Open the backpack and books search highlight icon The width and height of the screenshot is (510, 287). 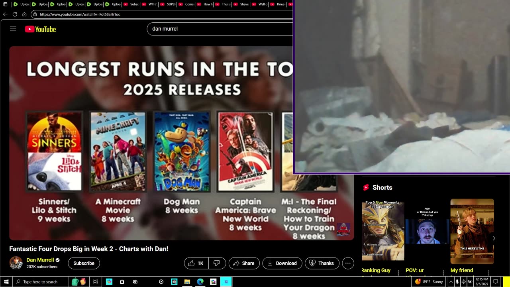78,282
